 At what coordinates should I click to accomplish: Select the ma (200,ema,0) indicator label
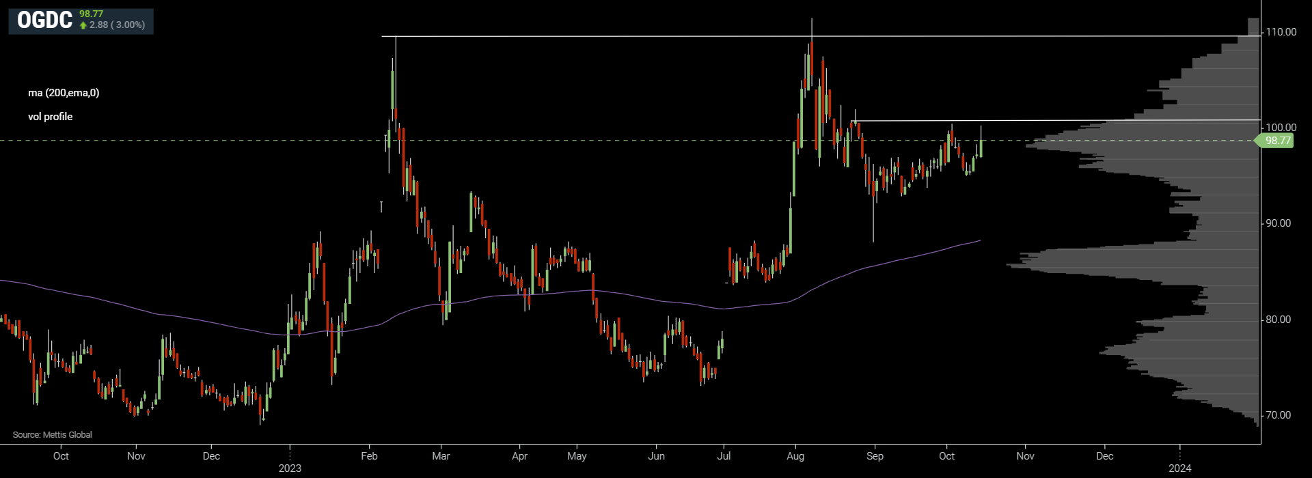(64, 93)
